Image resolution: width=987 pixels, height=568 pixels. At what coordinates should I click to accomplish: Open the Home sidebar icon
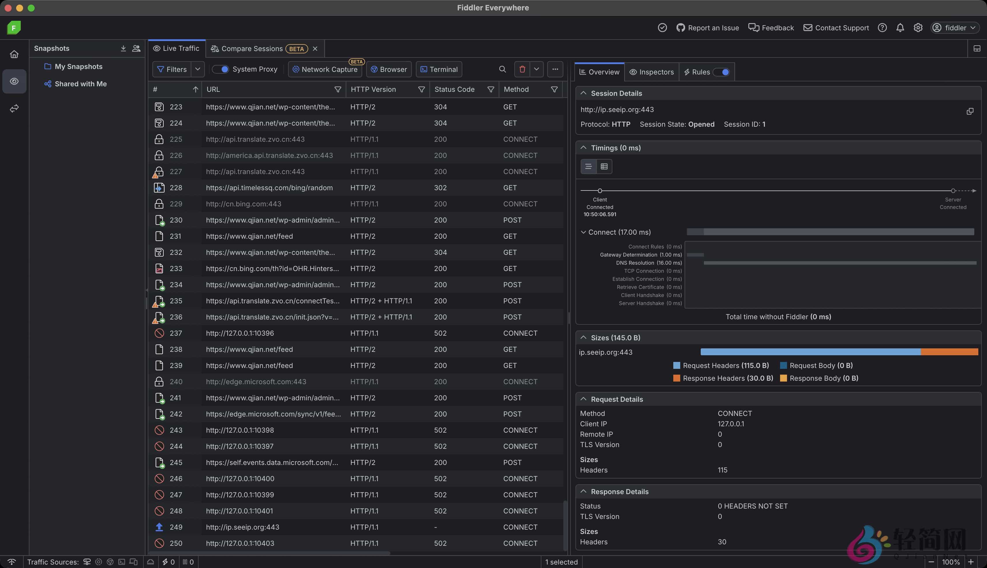(x=14, y=54)
